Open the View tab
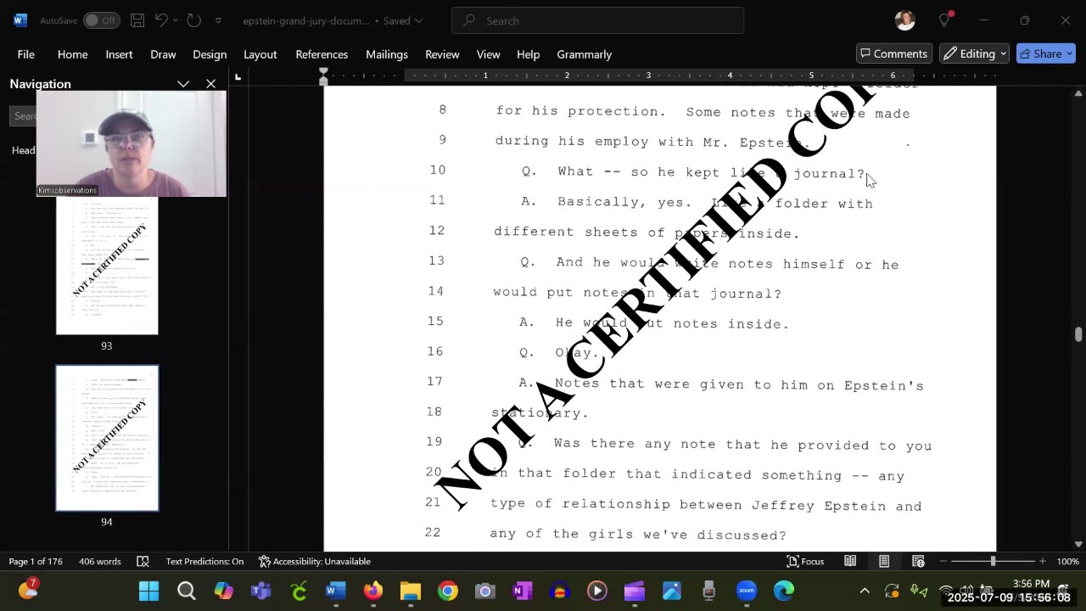Screen dimensions: 1086x611 pyautogui.click(x=488, y=54)
